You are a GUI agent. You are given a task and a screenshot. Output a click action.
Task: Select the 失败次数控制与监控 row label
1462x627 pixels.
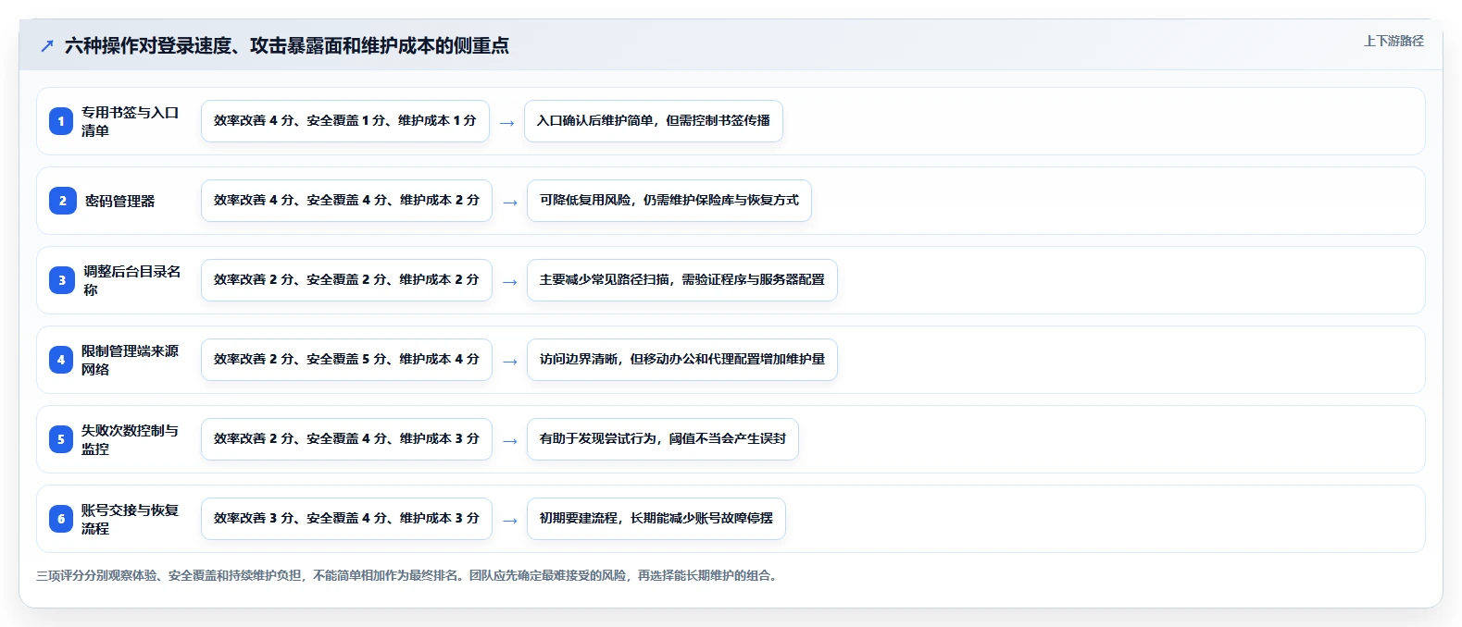tap(130, 439)
